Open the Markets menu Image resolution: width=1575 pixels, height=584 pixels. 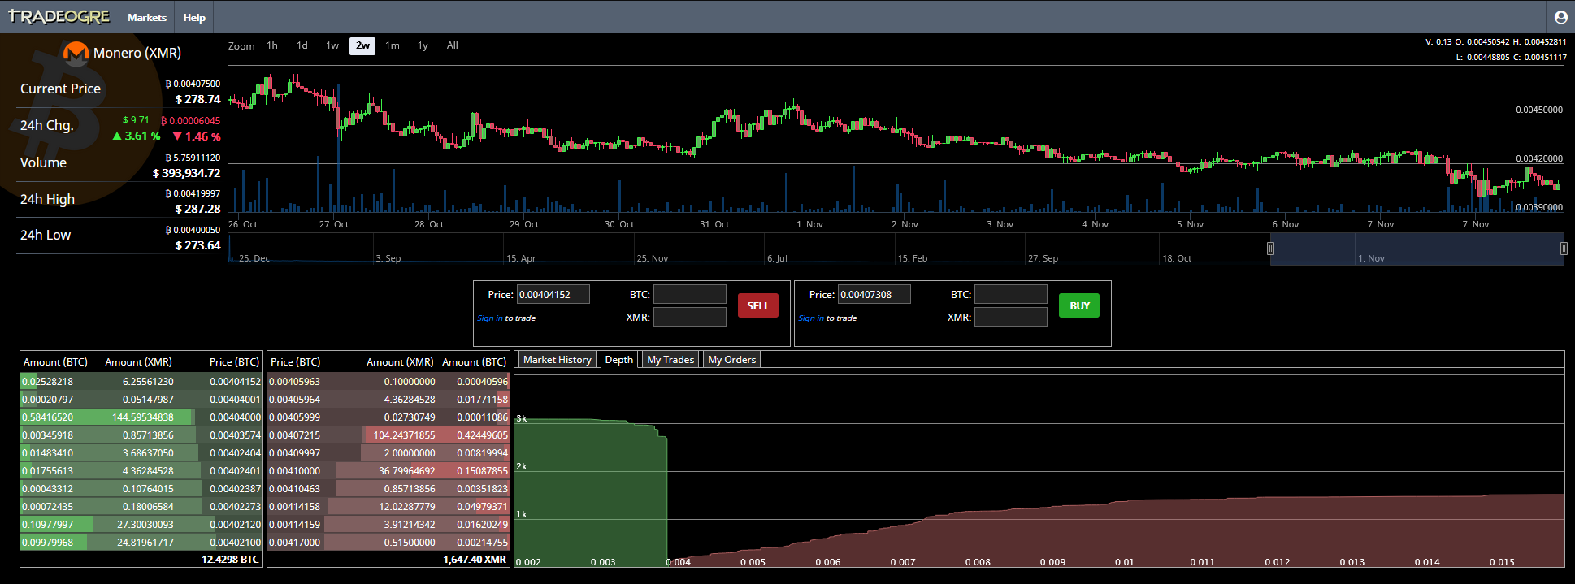(x=146, y=17)
